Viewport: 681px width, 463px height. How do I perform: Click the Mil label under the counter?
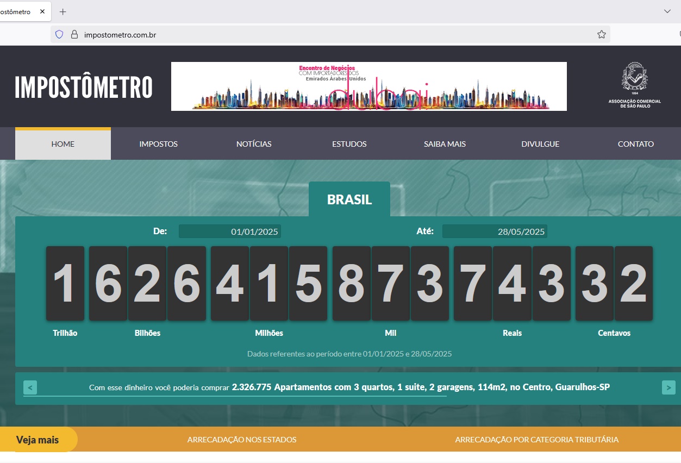click(391, 333)
